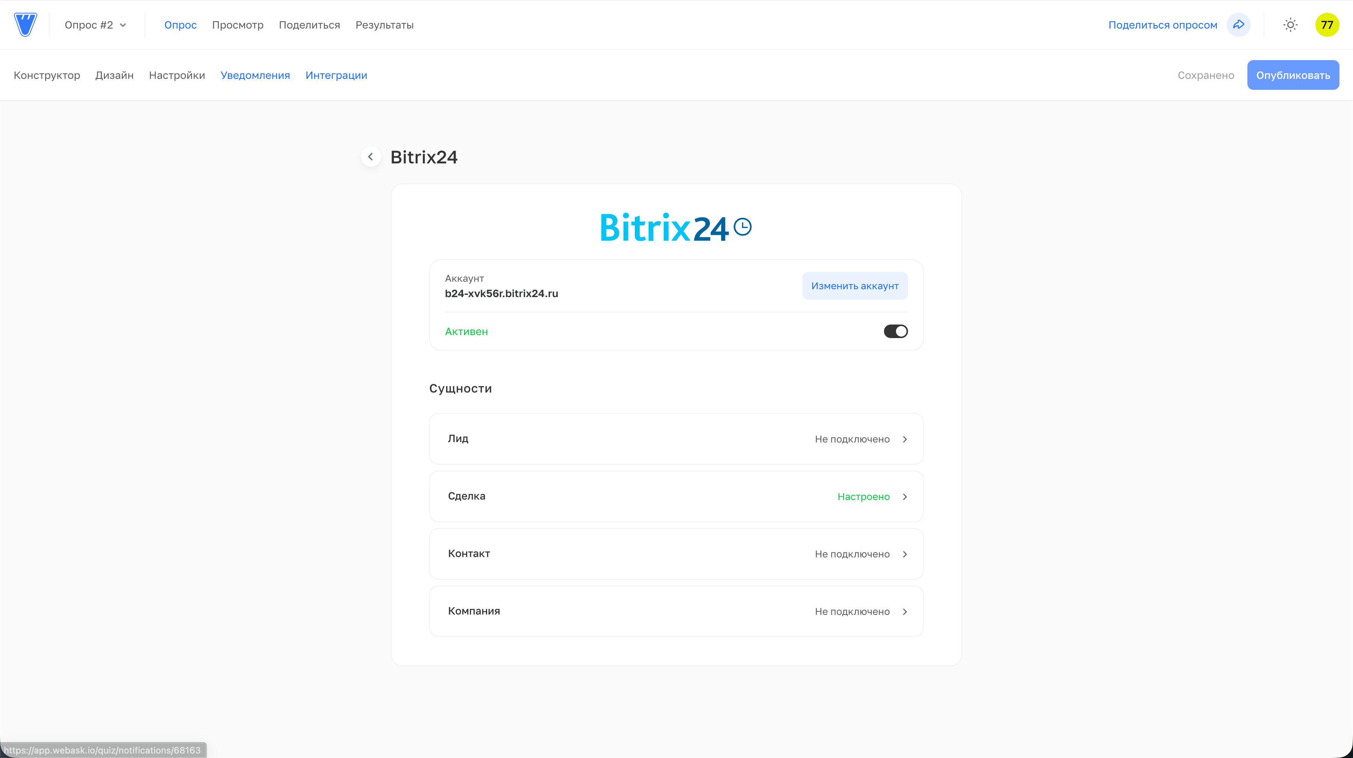Disable the Активен integration switch
The image size is (1353, 758).
pos(895,331)
